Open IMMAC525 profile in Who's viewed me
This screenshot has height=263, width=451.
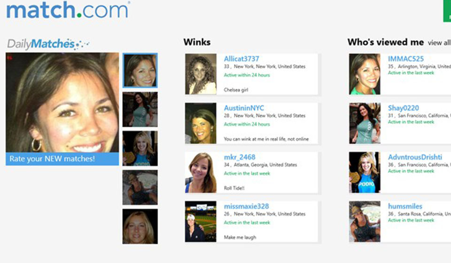[x=405, y=59]
